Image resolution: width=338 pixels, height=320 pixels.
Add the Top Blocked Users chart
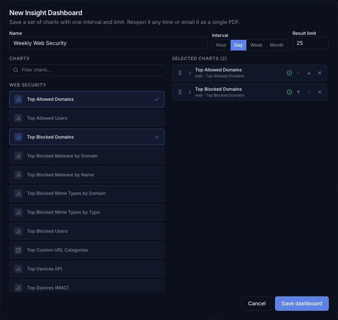click(x=87, y=231)
